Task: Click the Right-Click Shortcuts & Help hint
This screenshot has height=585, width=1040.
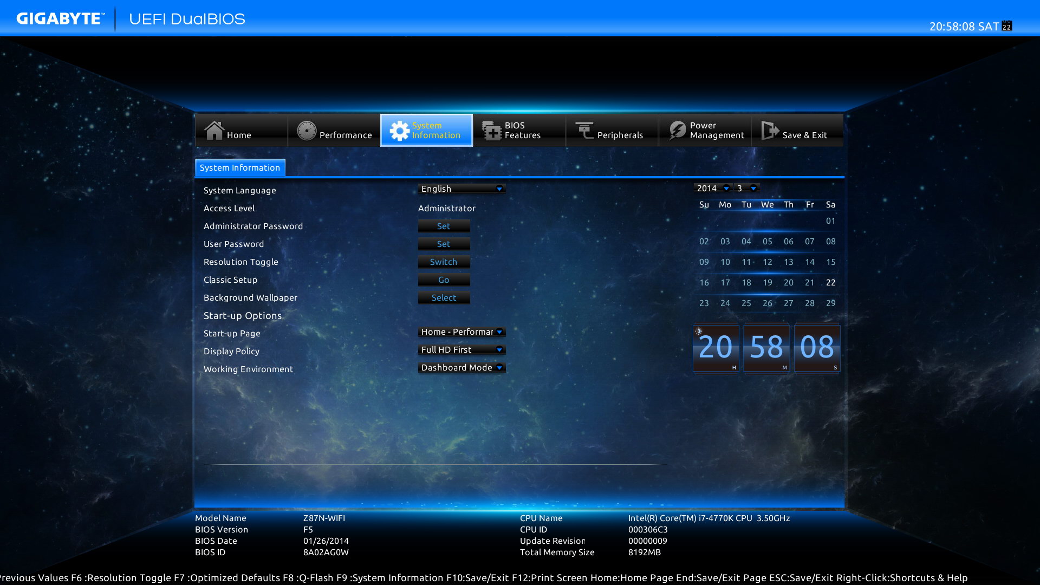Action: click(x=902, y=577)
